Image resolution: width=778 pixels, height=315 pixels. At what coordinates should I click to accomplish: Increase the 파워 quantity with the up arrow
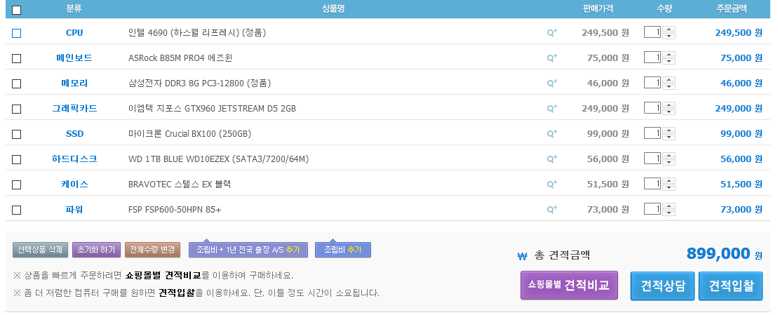click(x=669, y=206)
